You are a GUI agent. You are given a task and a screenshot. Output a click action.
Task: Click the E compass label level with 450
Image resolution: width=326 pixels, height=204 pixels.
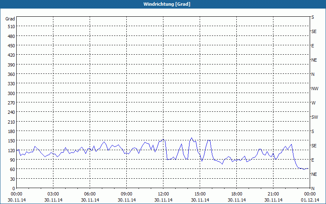pos(313,46)
